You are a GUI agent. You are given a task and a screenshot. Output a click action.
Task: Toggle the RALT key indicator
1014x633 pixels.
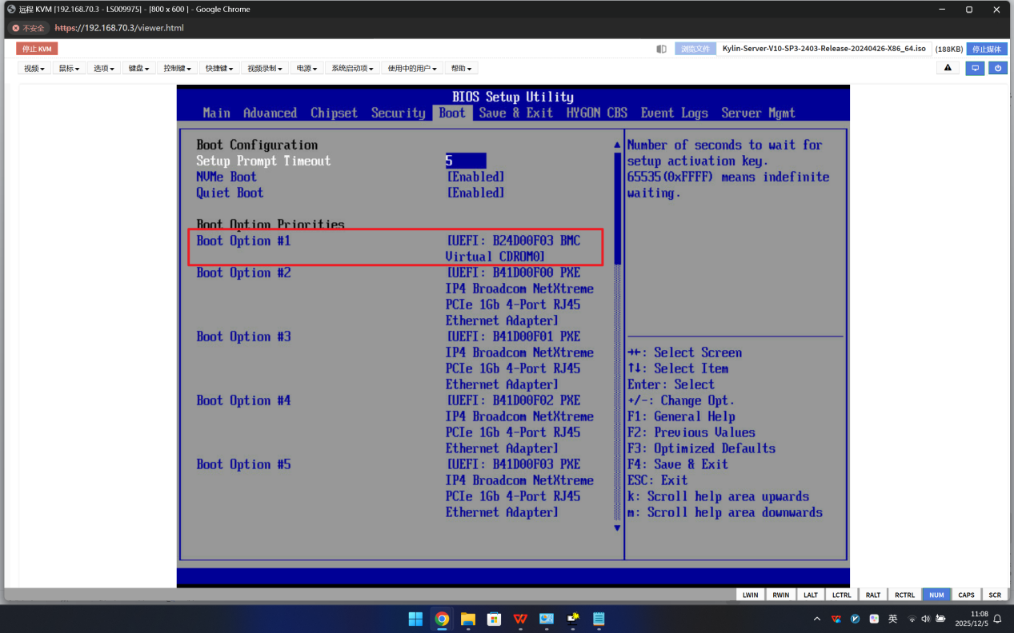point(873,595)
